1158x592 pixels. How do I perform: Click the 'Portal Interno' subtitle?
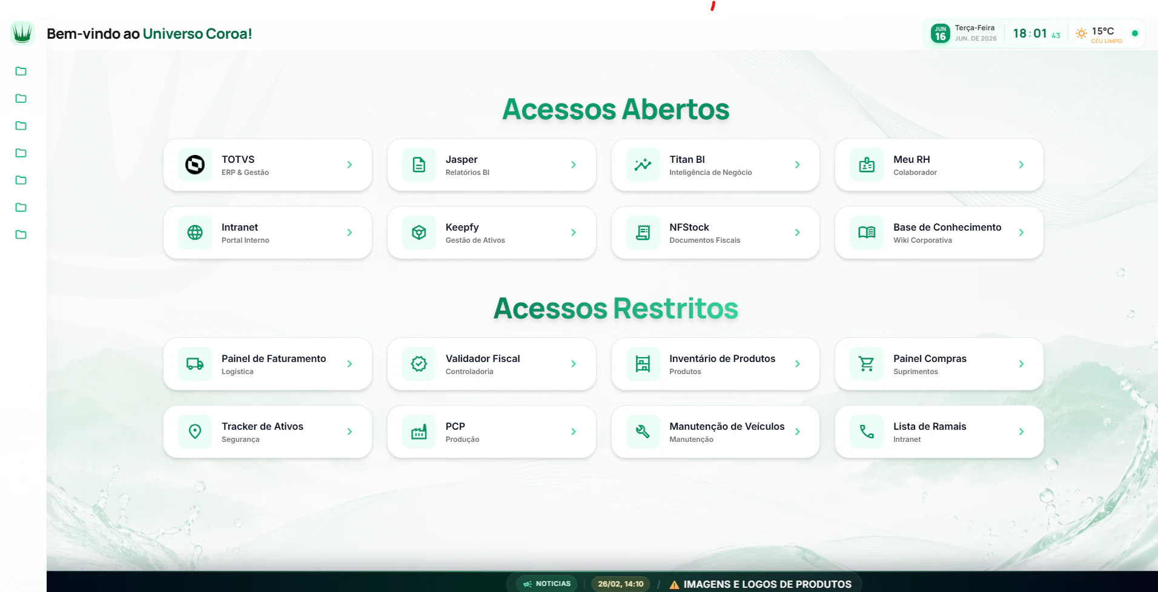(x=245, y=240)
